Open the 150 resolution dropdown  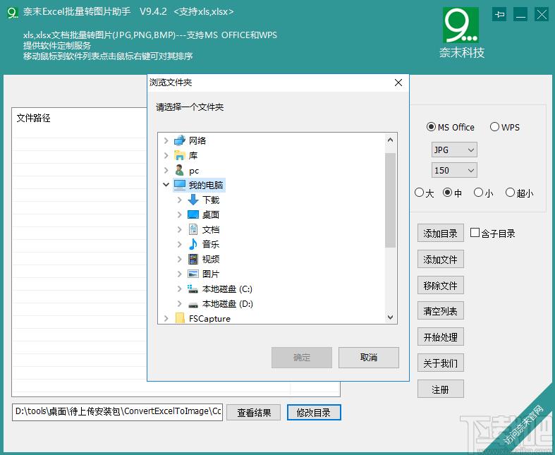454,170
